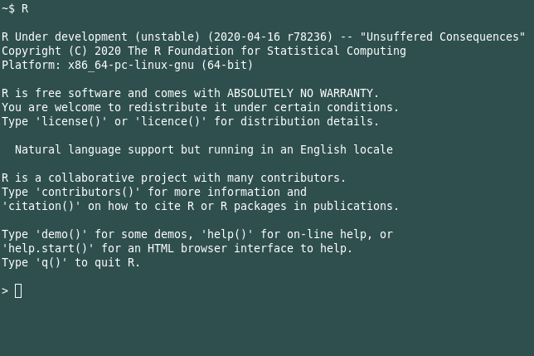This screenshot has height=356, width=534.
Task: Click the 'help()' command text
Action: pyautogui.click(x=227, y=234)
